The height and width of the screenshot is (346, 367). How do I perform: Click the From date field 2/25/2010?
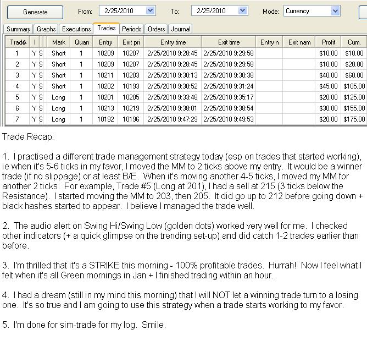tap(123, 11)
